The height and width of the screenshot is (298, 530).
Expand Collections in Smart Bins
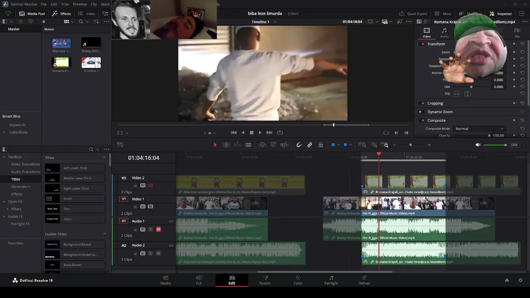coord(4,132)
